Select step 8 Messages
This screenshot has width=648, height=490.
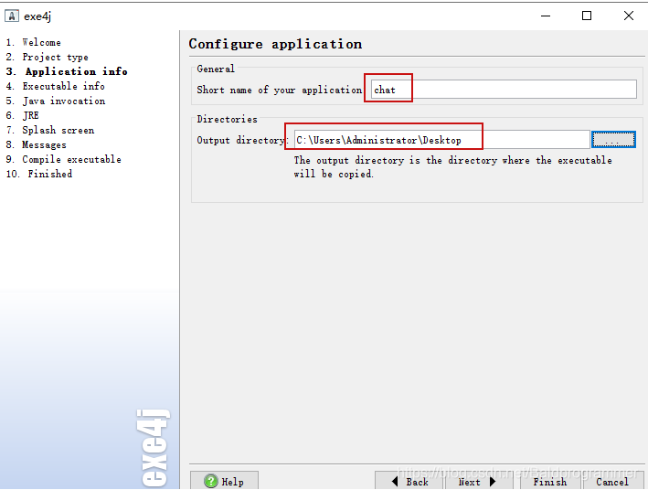pyautogui.click(x=36, y=144)
